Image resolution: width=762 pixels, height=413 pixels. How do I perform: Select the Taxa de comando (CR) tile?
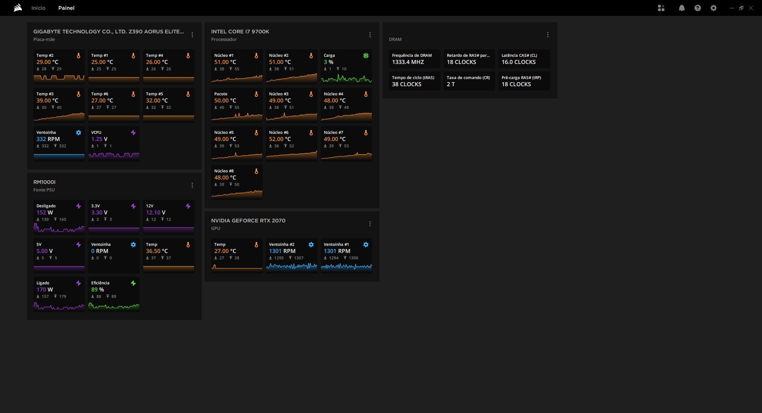(470, 81)
